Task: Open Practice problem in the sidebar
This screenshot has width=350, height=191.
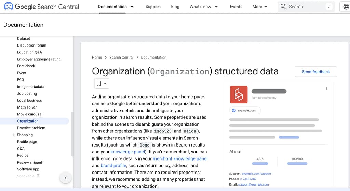Action: point(31,128)
